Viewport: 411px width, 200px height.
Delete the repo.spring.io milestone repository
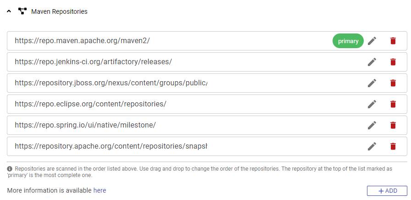click(x=393, y=125)
